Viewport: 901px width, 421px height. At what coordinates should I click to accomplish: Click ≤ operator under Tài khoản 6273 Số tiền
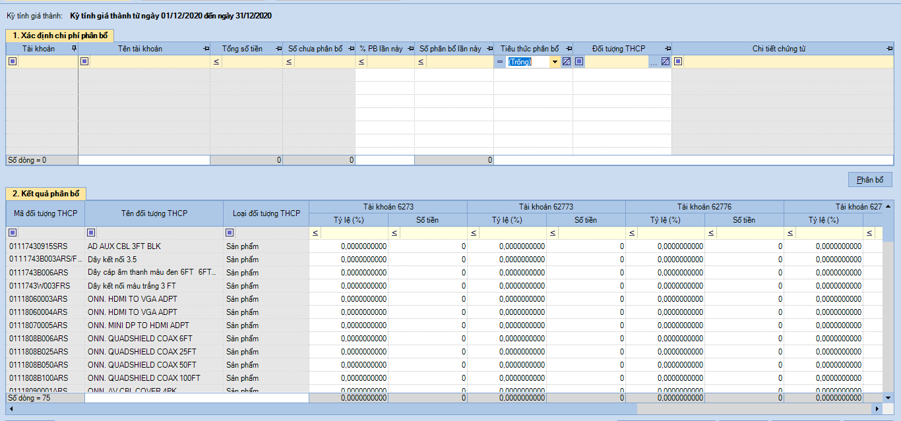coord(394,233)
